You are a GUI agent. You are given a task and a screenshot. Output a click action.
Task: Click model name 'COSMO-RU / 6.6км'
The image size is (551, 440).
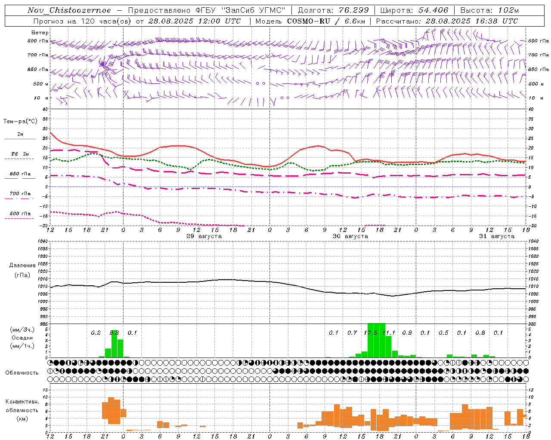pyautogui.click(x=326, y=21)
